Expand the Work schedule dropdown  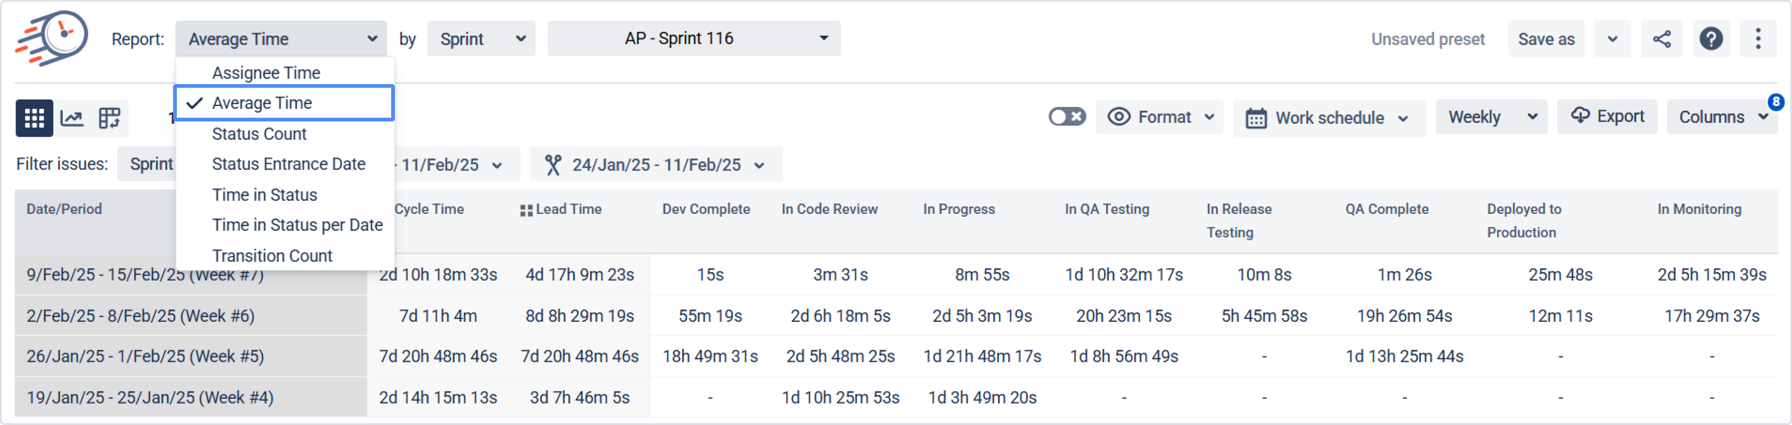[x=1328, y=118]
